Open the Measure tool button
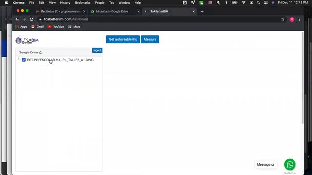Image resolution: width=312 pixels, height=175 pixels. click(x=150, y=39)
